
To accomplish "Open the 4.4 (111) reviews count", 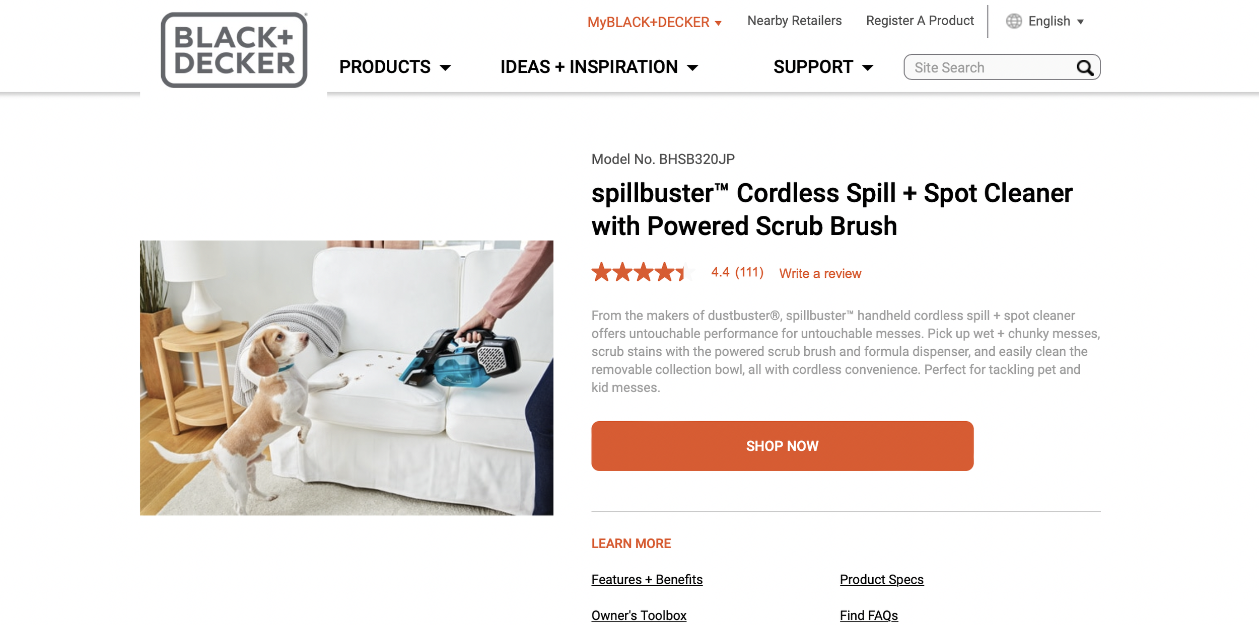I will pyautogui.click(x=737, y=272).
